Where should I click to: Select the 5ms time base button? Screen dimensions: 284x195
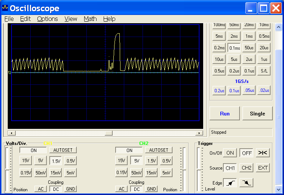coord(219,36)
